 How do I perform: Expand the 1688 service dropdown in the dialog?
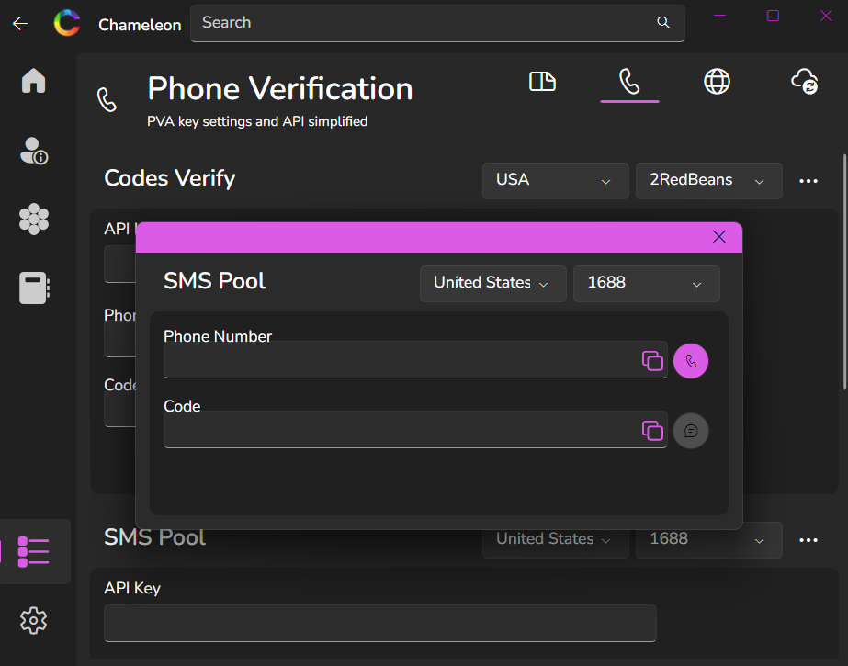coord(646,283)
